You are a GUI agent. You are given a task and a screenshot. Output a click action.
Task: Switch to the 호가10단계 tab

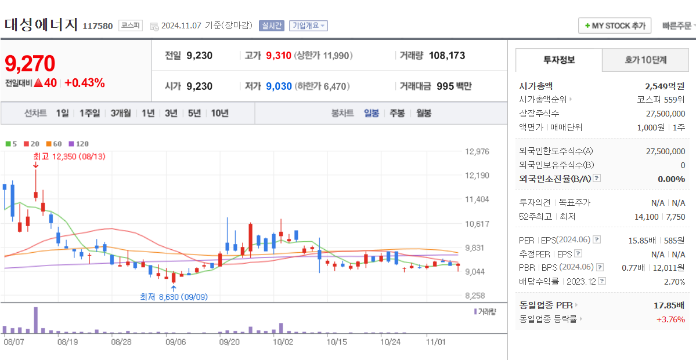645,60
